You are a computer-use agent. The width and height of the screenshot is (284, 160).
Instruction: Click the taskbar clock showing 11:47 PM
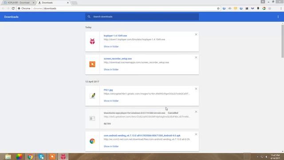pos(275,157)
